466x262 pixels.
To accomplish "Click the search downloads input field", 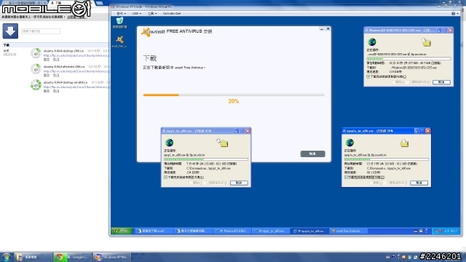I will coord(41,31).
